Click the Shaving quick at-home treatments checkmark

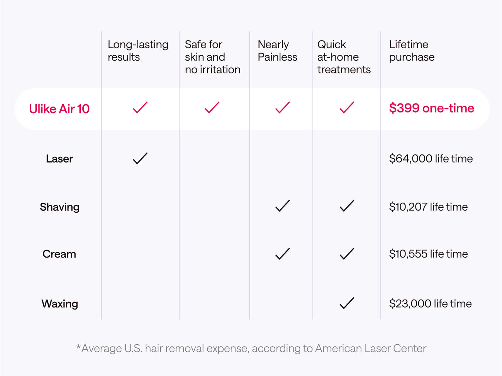tap(347, 206)
